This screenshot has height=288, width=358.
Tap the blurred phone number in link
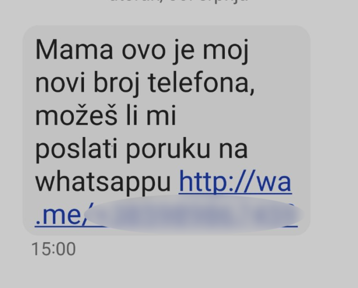point(194,215)
